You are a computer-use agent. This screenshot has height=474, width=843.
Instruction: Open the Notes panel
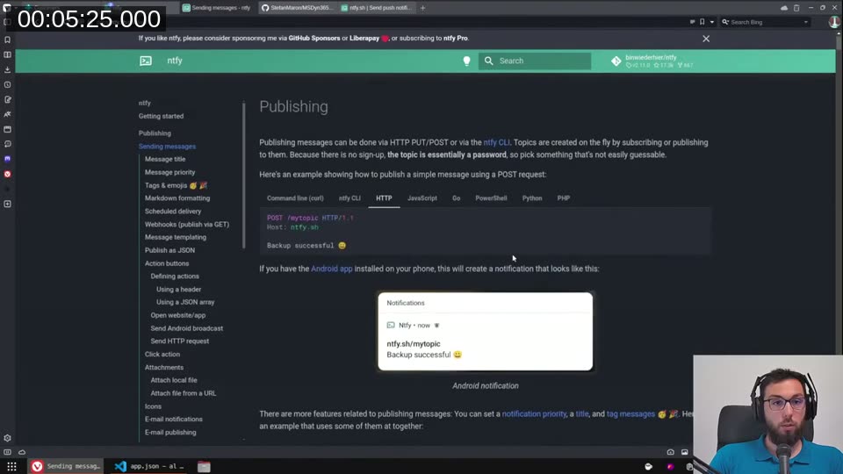(8, 99)
